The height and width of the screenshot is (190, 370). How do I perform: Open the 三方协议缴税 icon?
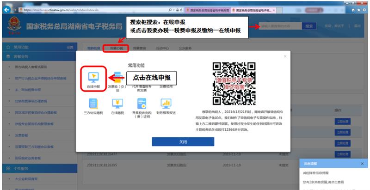pyautogui.click(x=93, y=103)
